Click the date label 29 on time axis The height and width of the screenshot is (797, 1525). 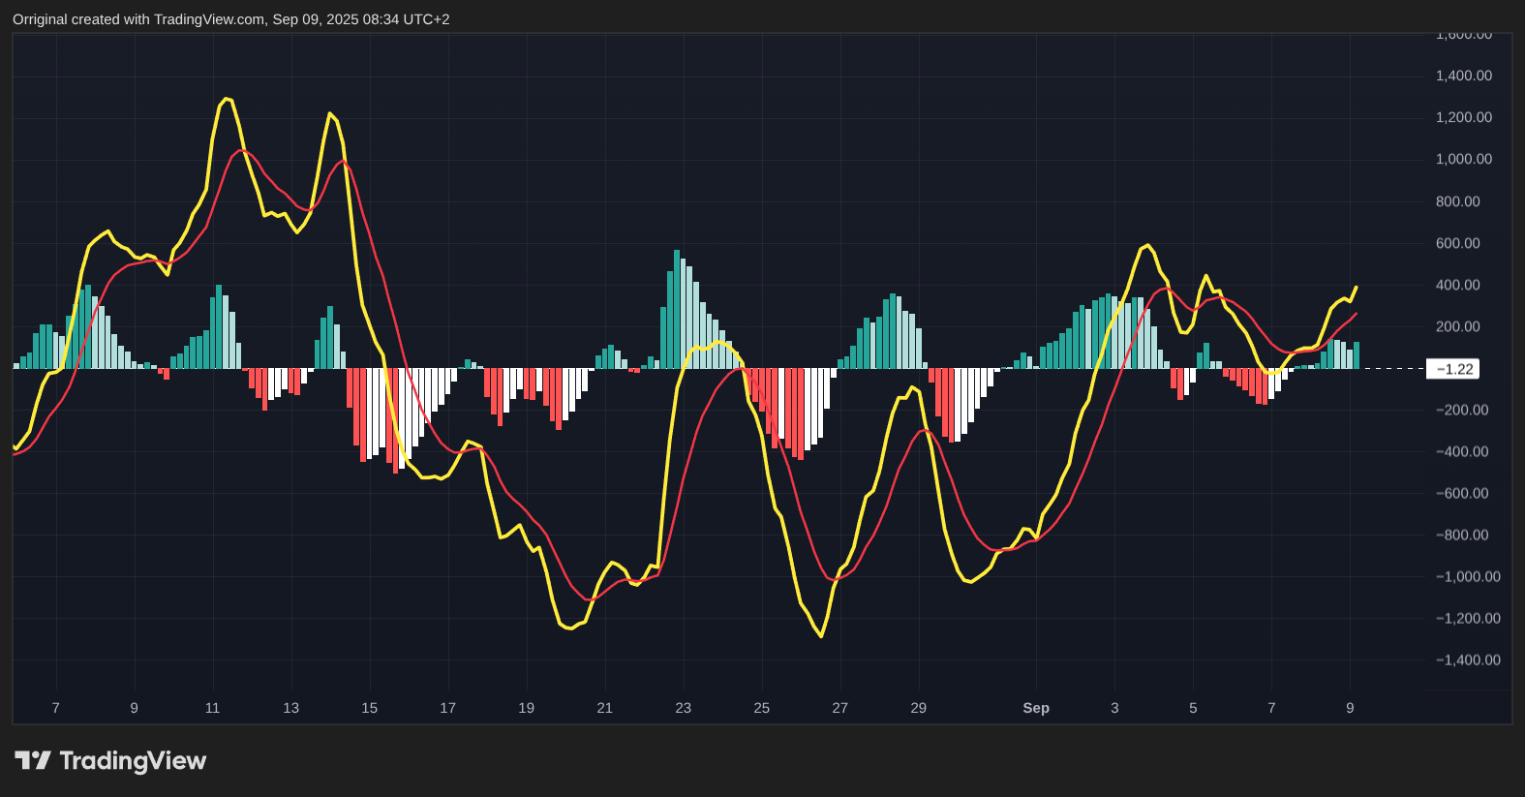pos(919,708)
